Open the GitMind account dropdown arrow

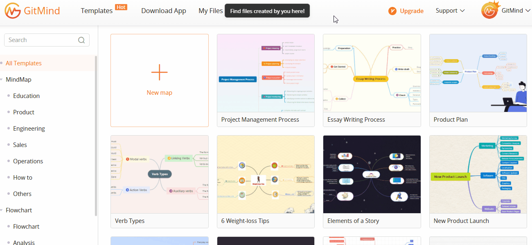click(x=527, y=11)
